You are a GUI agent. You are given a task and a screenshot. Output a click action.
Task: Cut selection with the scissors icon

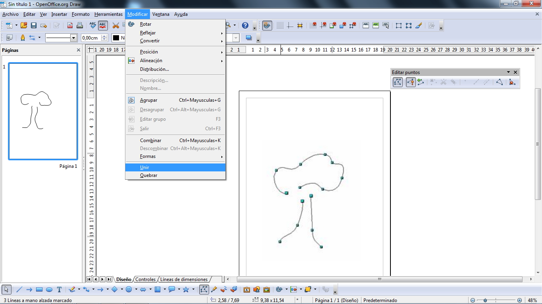pyautogui.click(x=115, y=25)
